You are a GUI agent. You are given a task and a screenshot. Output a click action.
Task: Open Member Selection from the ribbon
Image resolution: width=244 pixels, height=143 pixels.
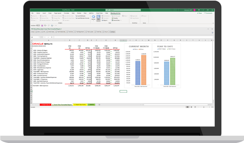click(45, 20)
